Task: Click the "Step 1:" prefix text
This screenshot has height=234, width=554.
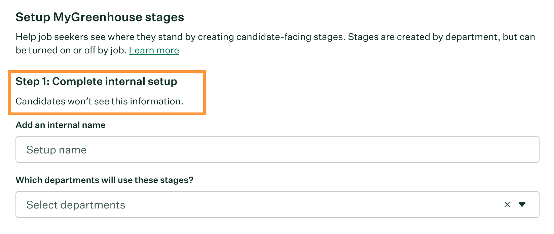Action: point(32,81)
